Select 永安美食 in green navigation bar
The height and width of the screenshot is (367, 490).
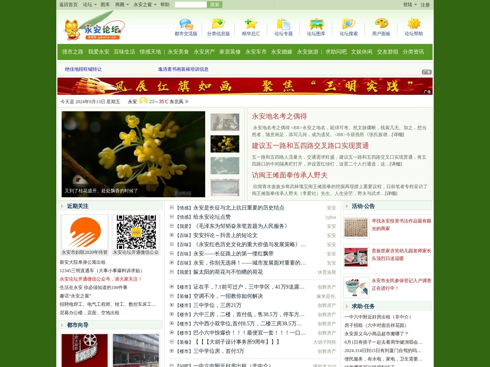(x=178, y=52)
